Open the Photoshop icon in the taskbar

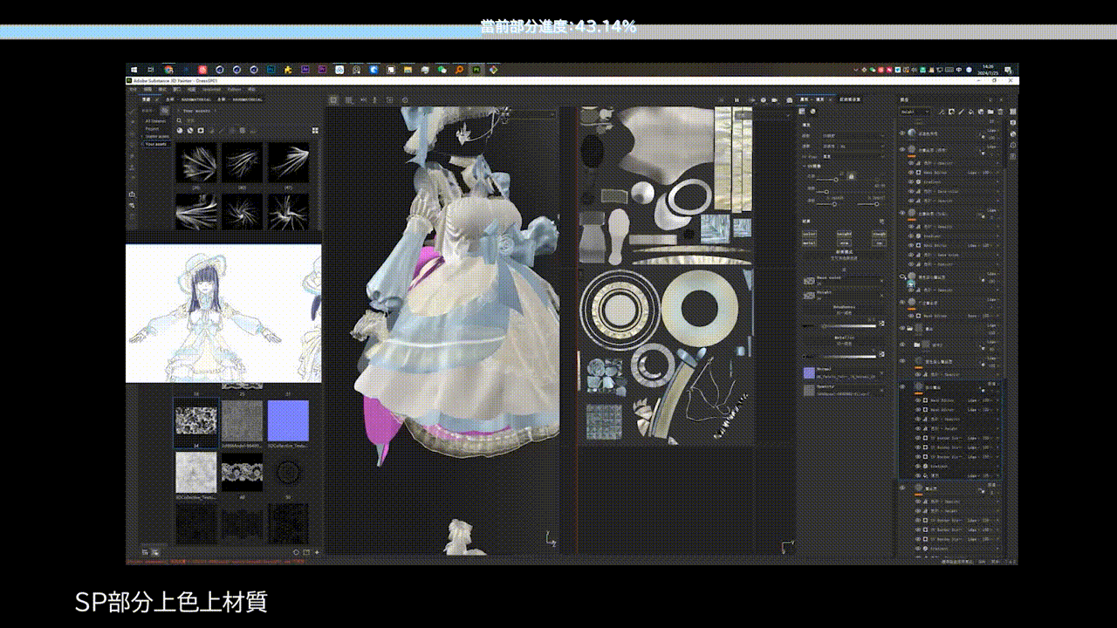[x=271, y=70]
